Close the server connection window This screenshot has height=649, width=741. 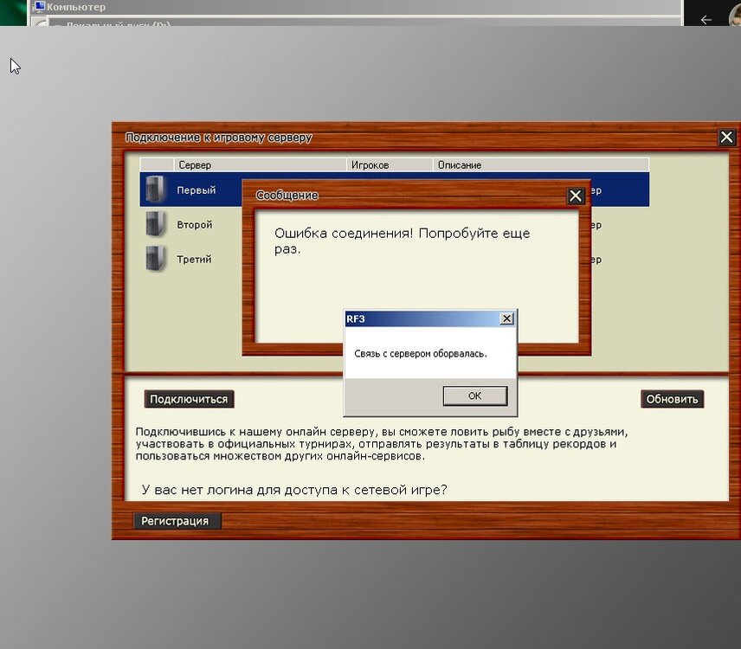point(726,138)
